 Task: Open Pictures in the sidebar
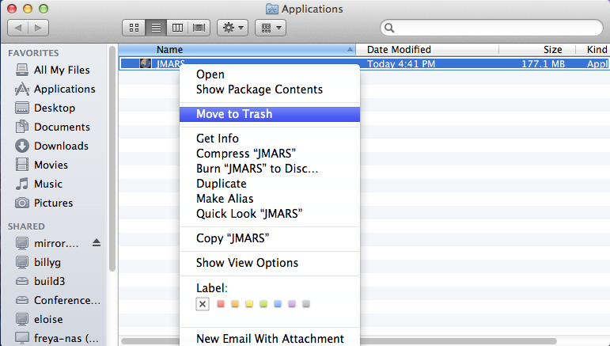pos(44,203)
